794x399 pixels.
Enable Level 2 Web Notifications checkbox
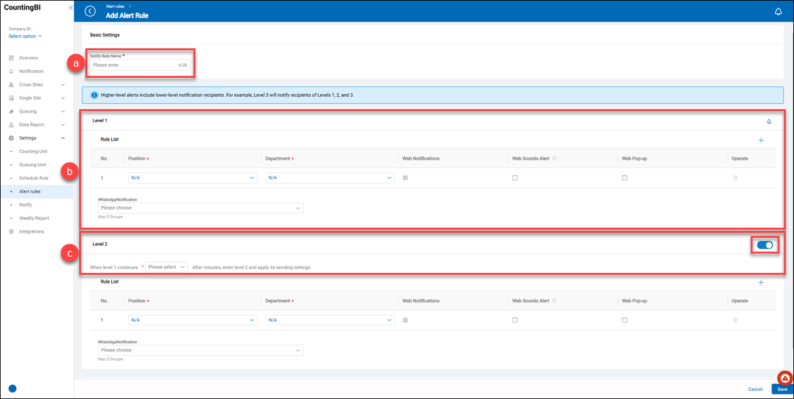coord(405,320)
